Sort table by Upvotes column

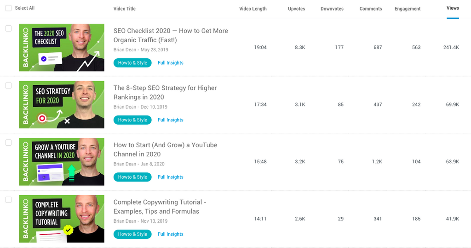pyautogui.click(x=296, y=9)
